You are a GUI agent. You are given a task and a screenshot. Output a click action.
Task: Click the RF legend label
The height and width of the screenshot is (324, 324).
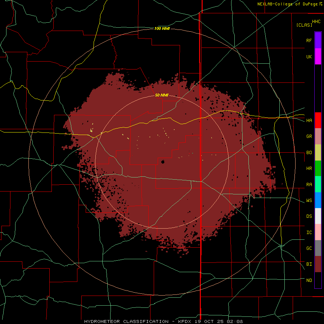pos(309,41)
